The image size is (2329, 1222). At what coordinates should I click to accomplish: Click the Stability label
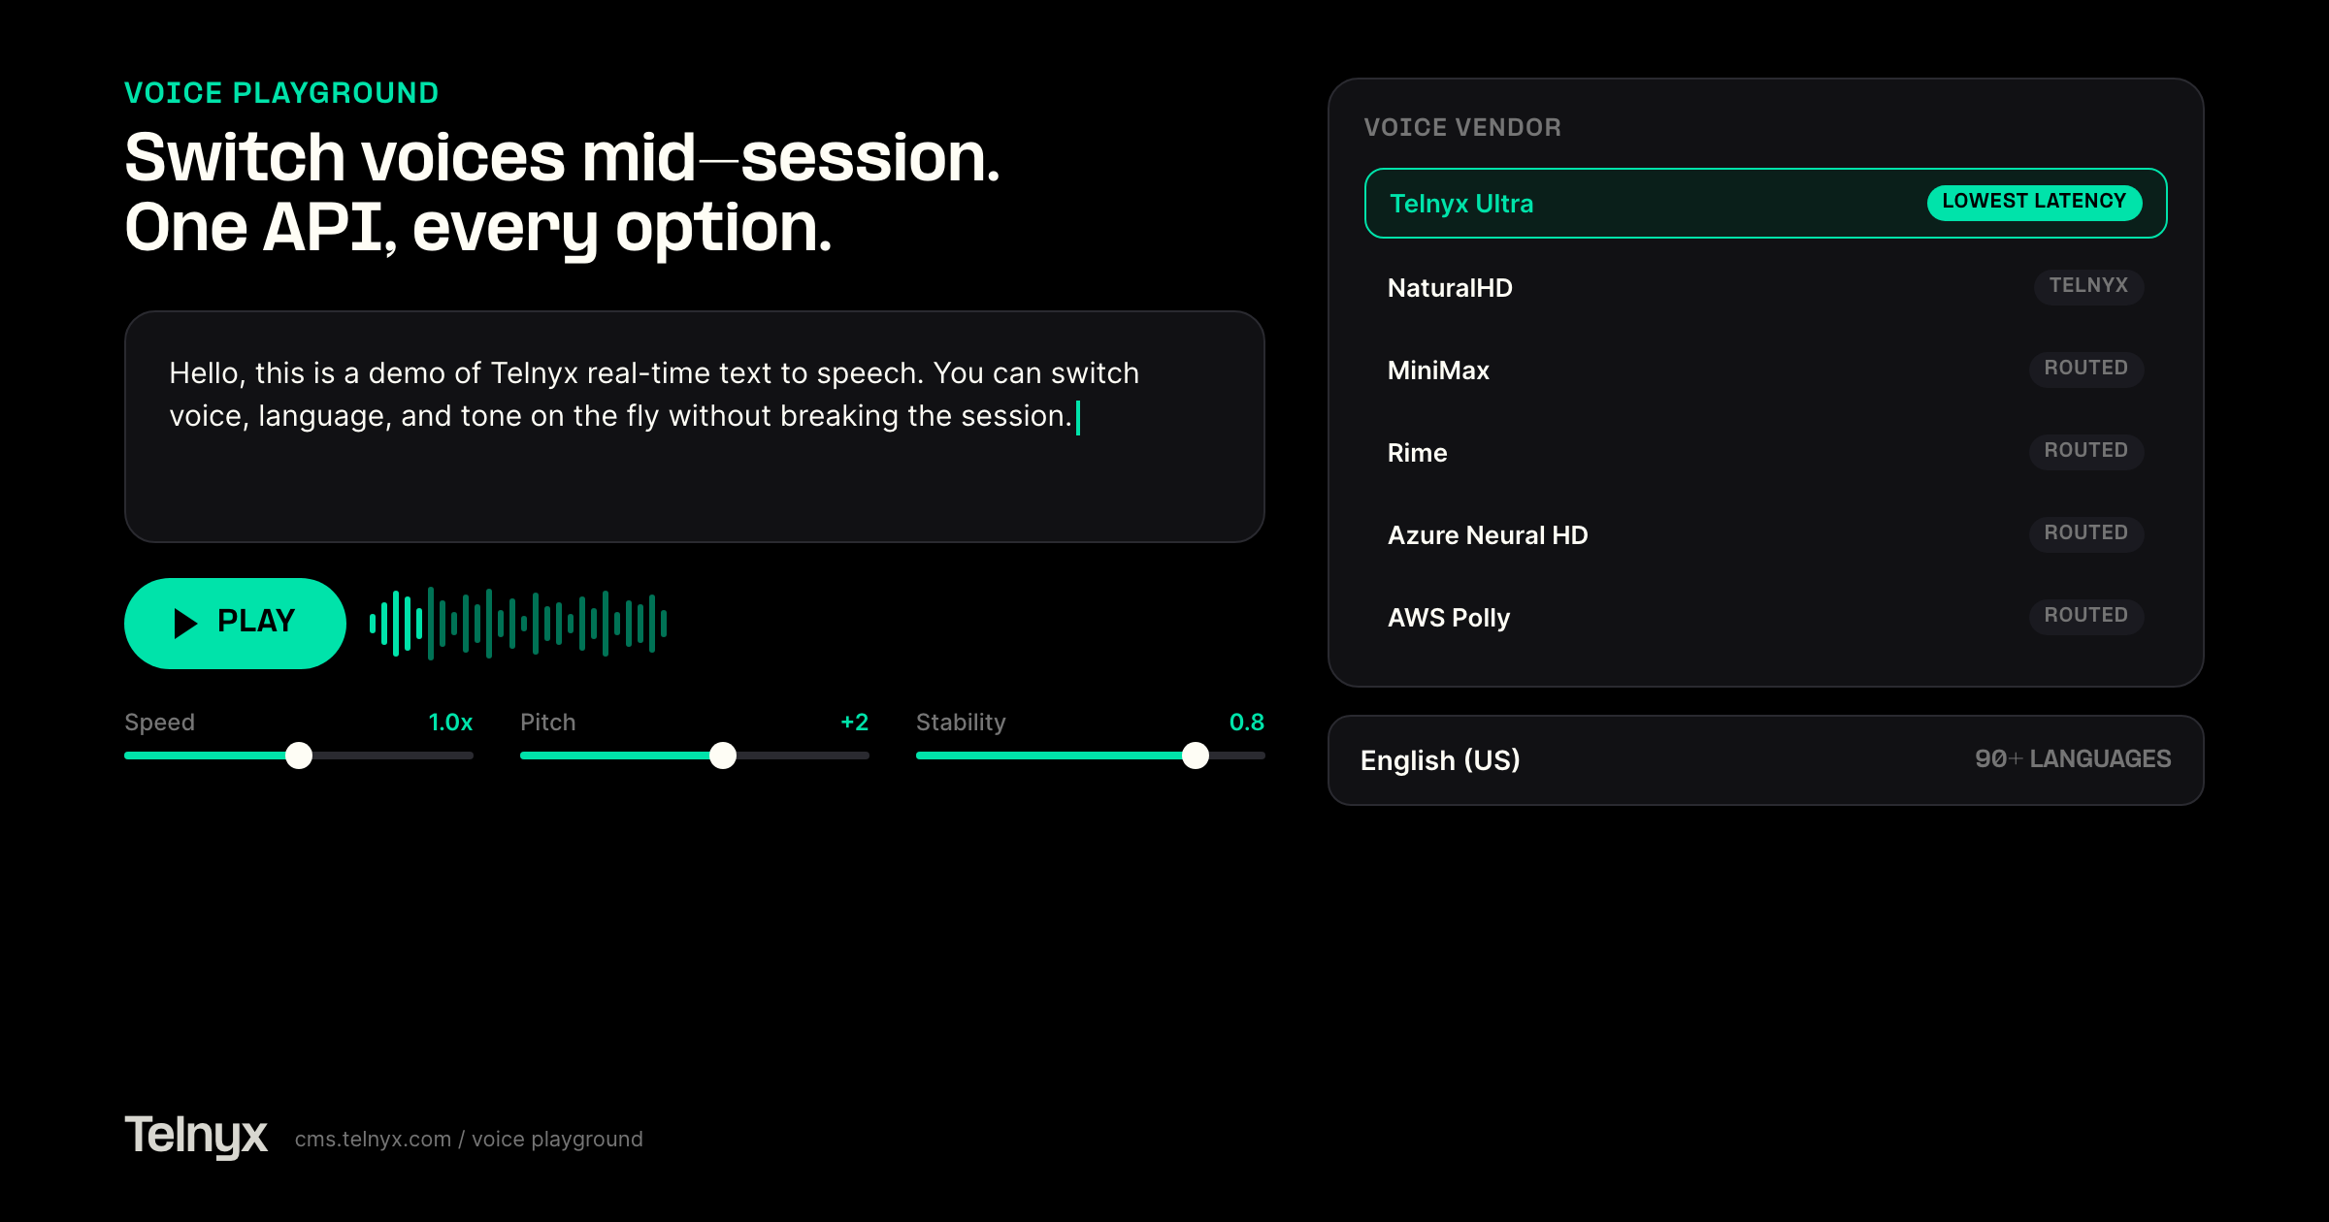(961, 723)
